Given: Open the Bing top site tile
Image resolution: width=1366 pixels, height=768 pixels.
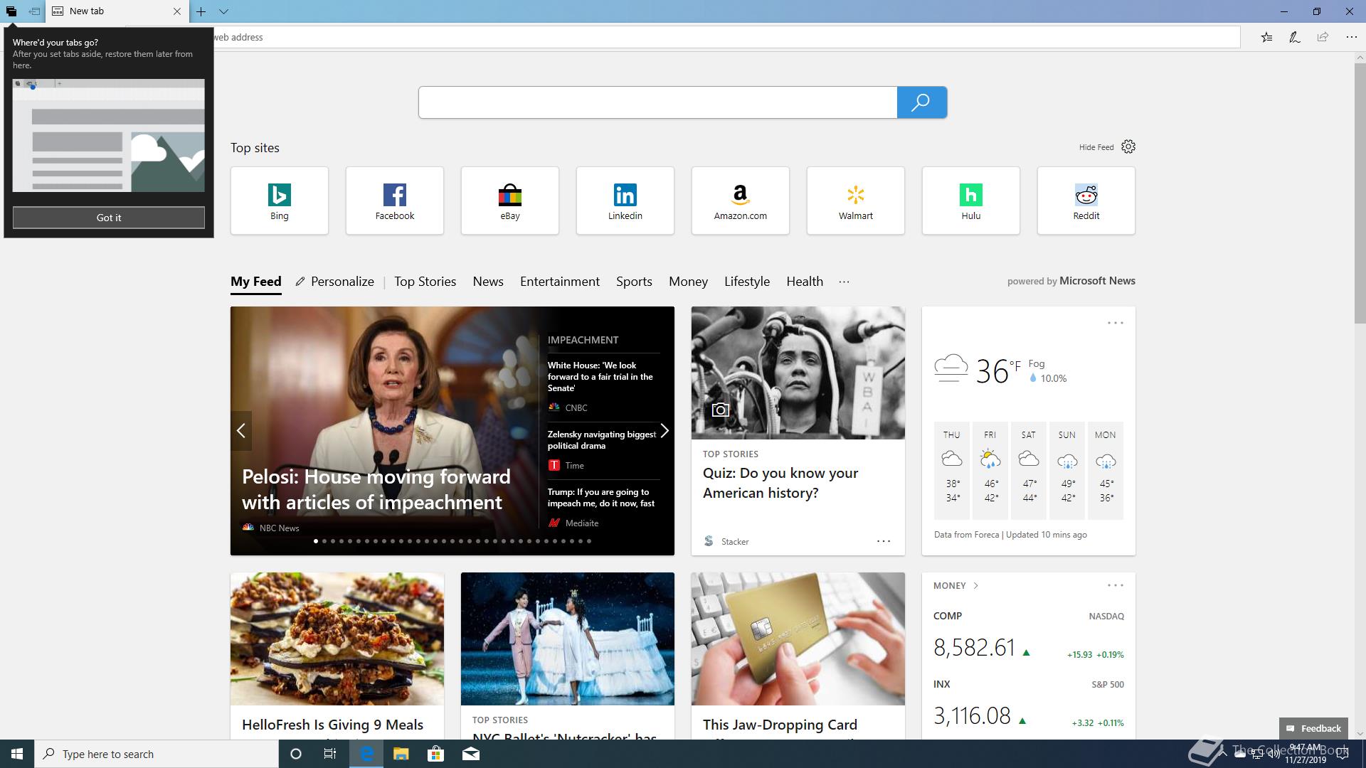Looking at the screenshot, I should (280, 201).
